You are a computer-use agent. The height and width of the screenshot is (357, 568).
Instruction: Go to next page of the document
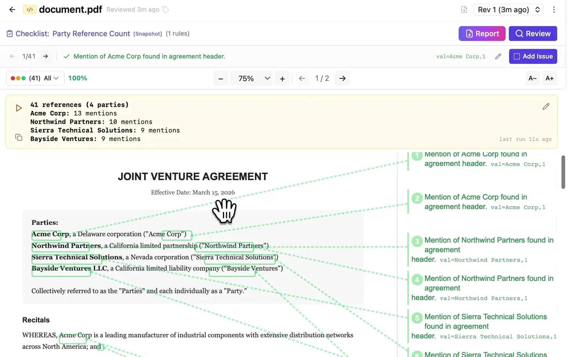(342, 78)
